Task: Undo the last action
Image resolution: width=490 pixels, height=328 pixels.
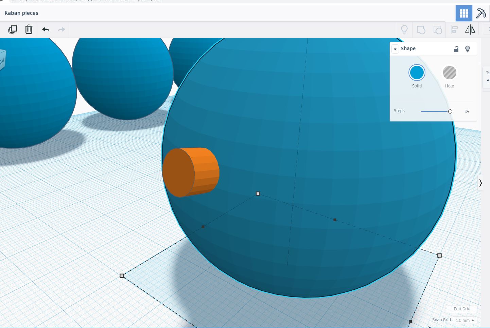Action: pyautogui.click(x=46, y=30)
